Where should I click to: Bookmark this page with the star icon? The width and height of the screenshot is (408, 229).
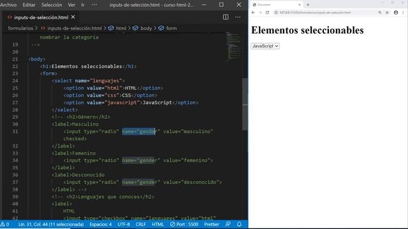click(387, 13)
